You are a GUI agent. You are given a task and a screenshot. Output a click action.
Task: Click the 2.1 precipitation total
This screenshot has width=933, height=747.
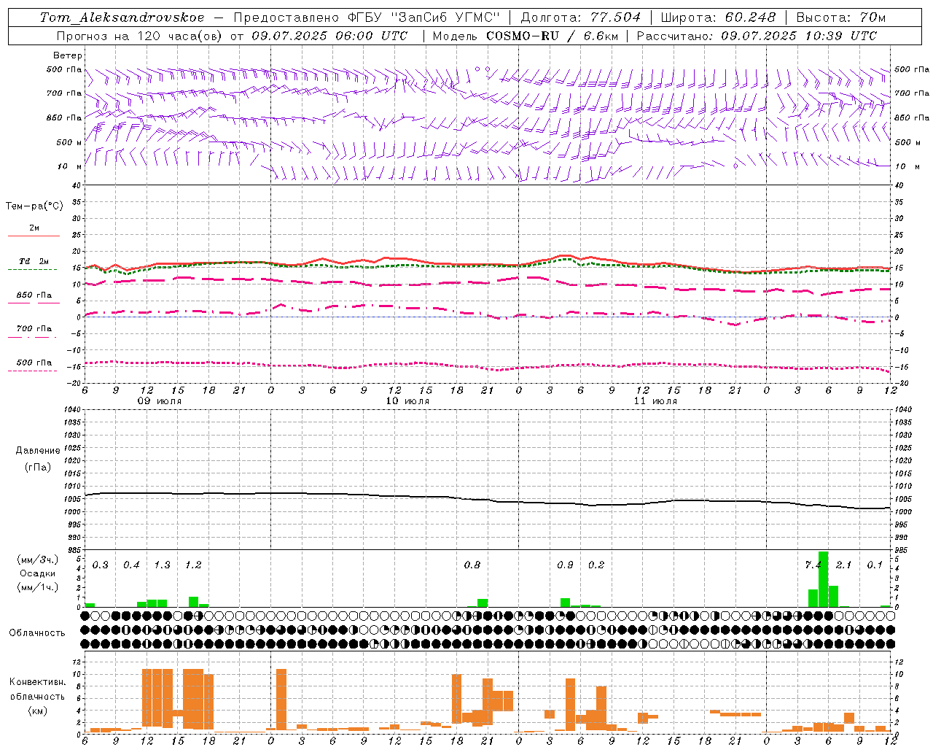pyautogui.click(x=843, y=565)
